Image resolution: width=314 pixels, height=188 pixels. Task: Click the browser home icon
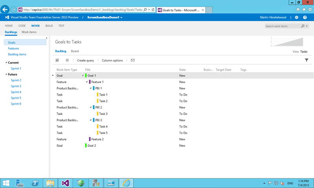coord(298,9)
